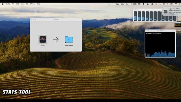
Task: Click the 66% stat in menu bar
Action: click(122, 4)
